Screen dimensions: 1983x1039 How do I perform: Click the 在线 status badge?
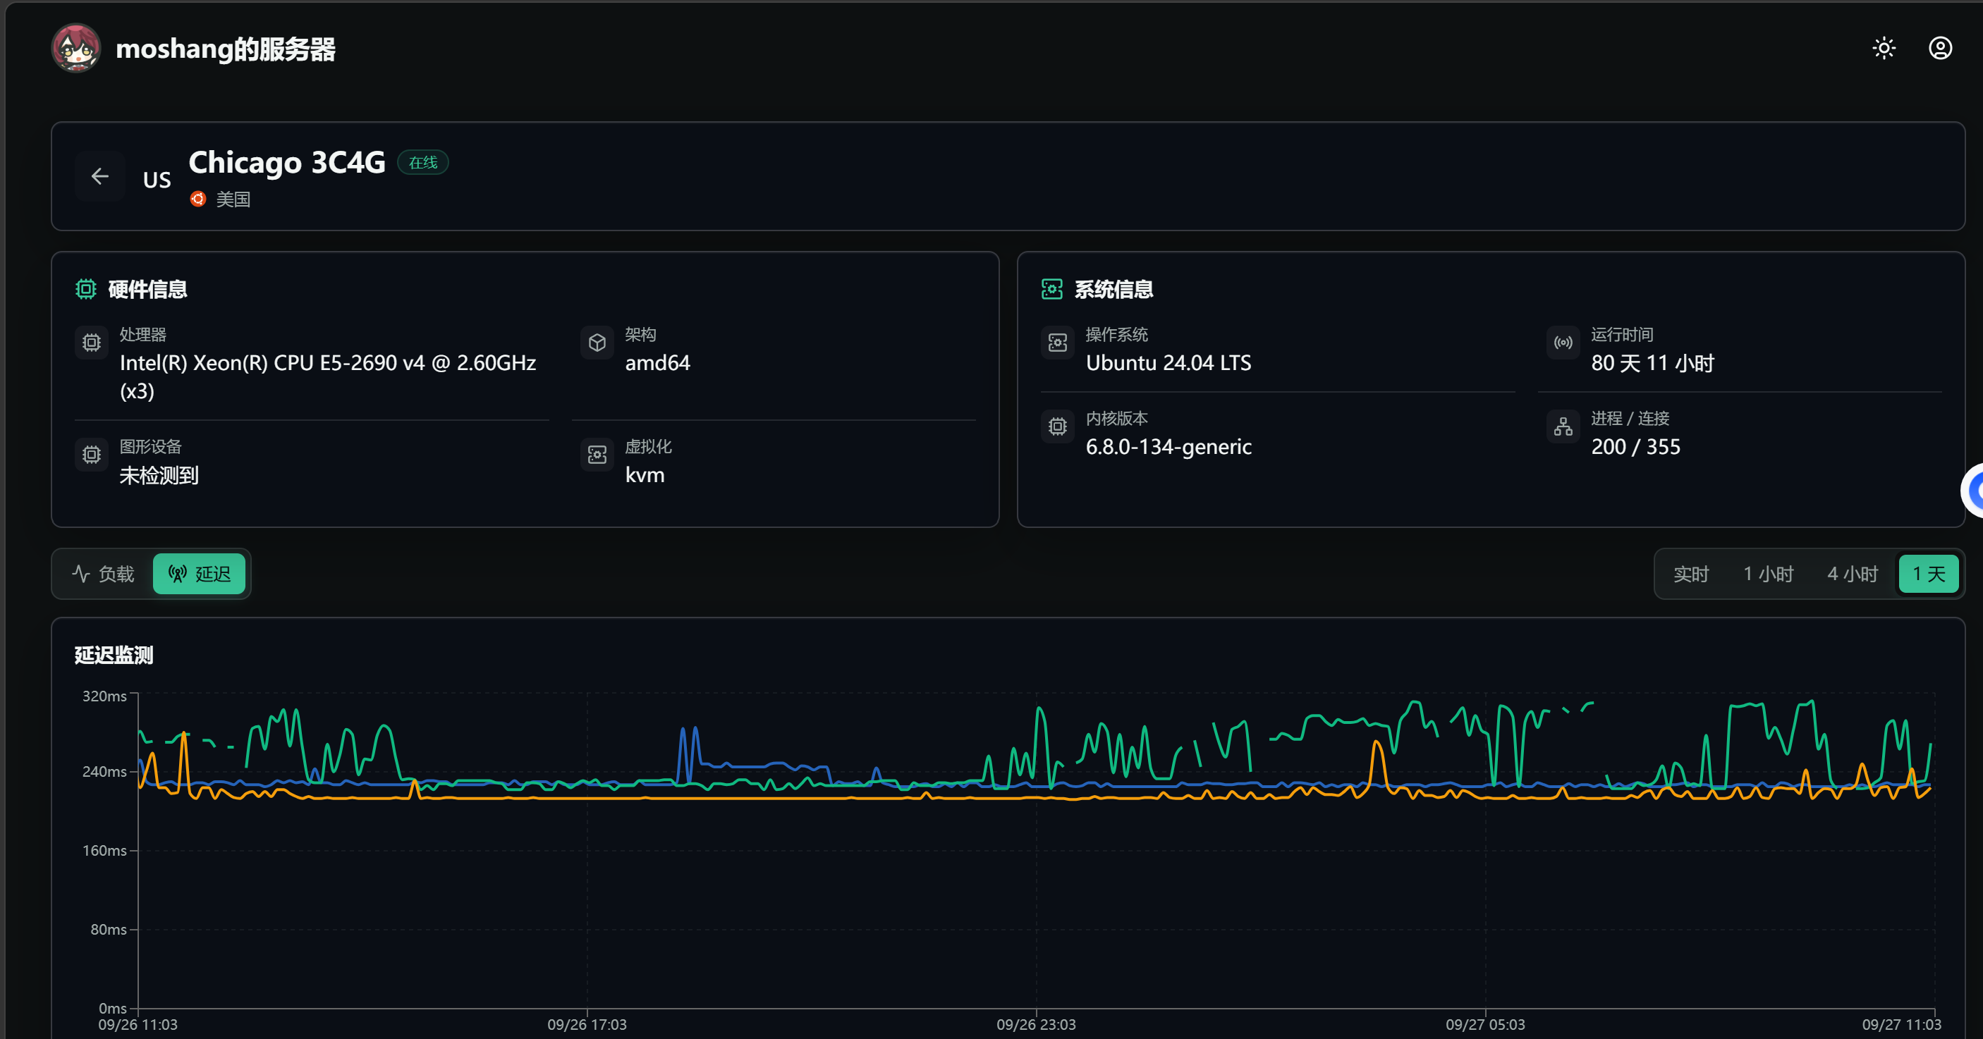[x=422, y=162]
